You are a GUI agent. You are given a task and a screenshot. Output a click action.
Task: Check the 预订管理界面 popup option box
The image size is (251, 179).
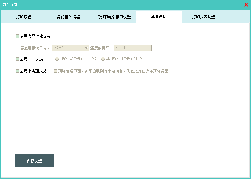coord(55,71)
